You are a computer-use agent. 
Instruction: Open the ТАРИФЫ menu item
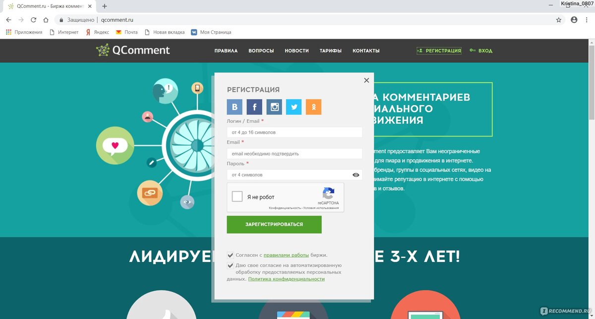coord(331,51)
